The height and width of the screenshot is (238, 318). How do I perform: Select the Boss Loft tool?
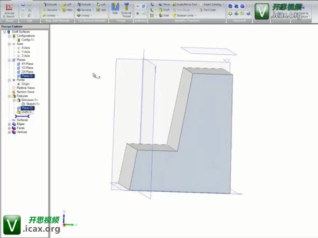pos(67,5)
